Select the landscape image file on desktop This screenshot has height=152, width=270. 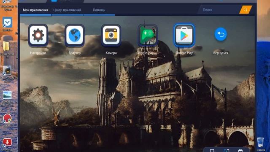point(7,98)
